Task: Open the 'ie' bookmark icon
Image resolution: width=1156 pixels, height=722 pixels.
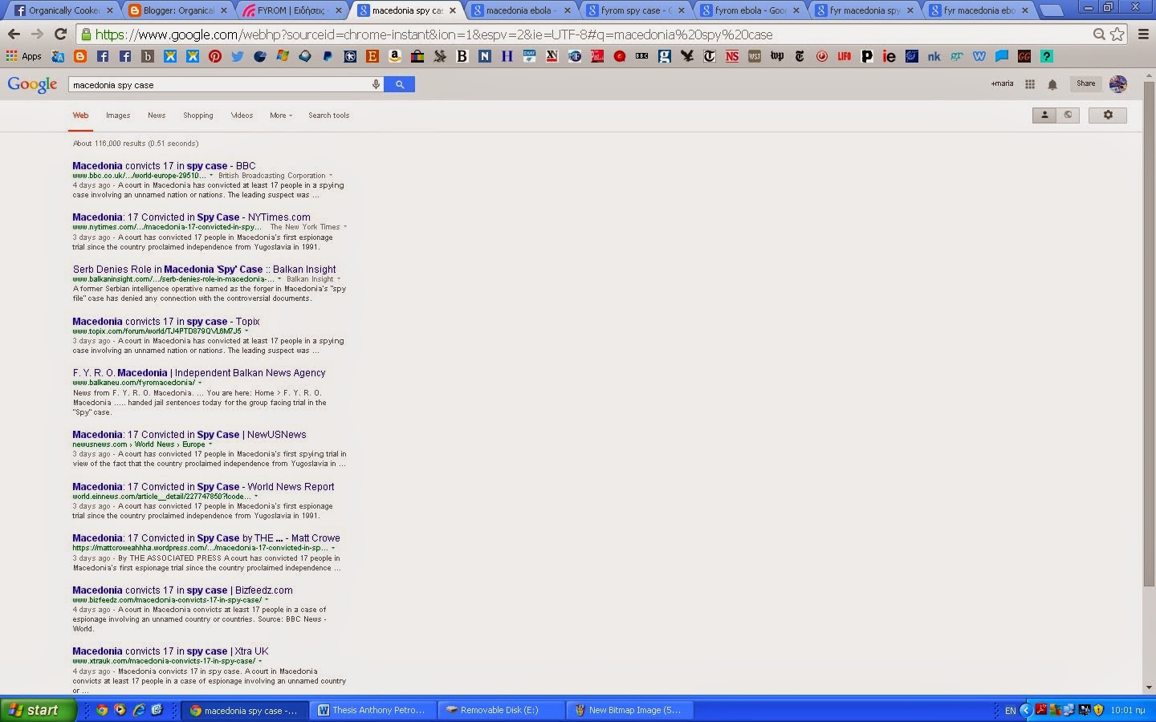Action: (x=889, y=56)
